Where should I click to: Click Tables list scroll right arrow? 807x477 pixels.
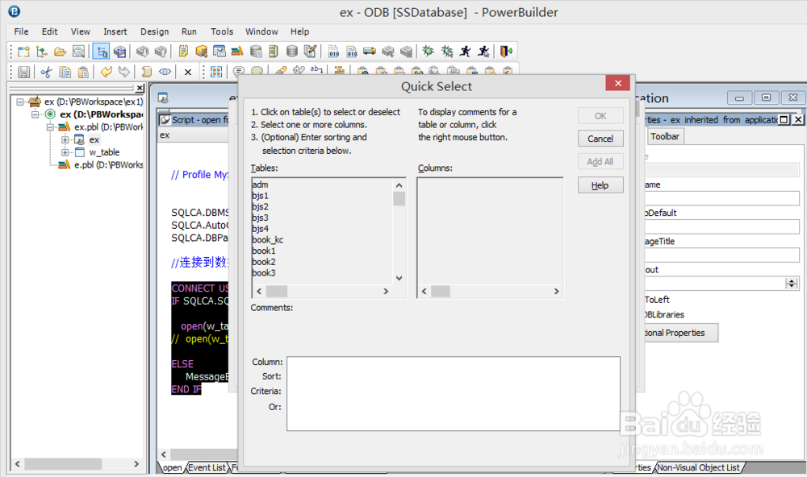386,292
